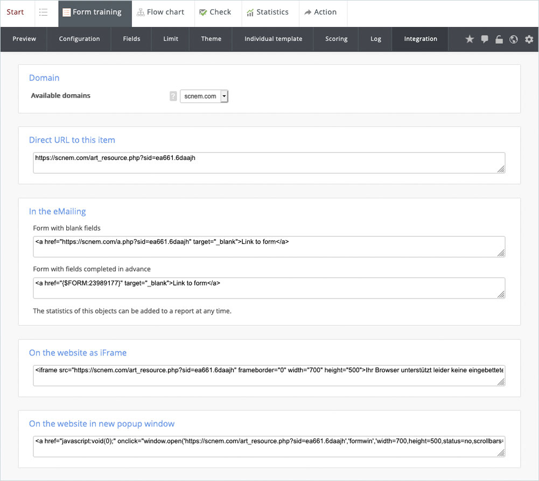Switch to the Flow chart tab
Image resolution: width=539 pixels, height=481 pixels.
coord(160,12)
